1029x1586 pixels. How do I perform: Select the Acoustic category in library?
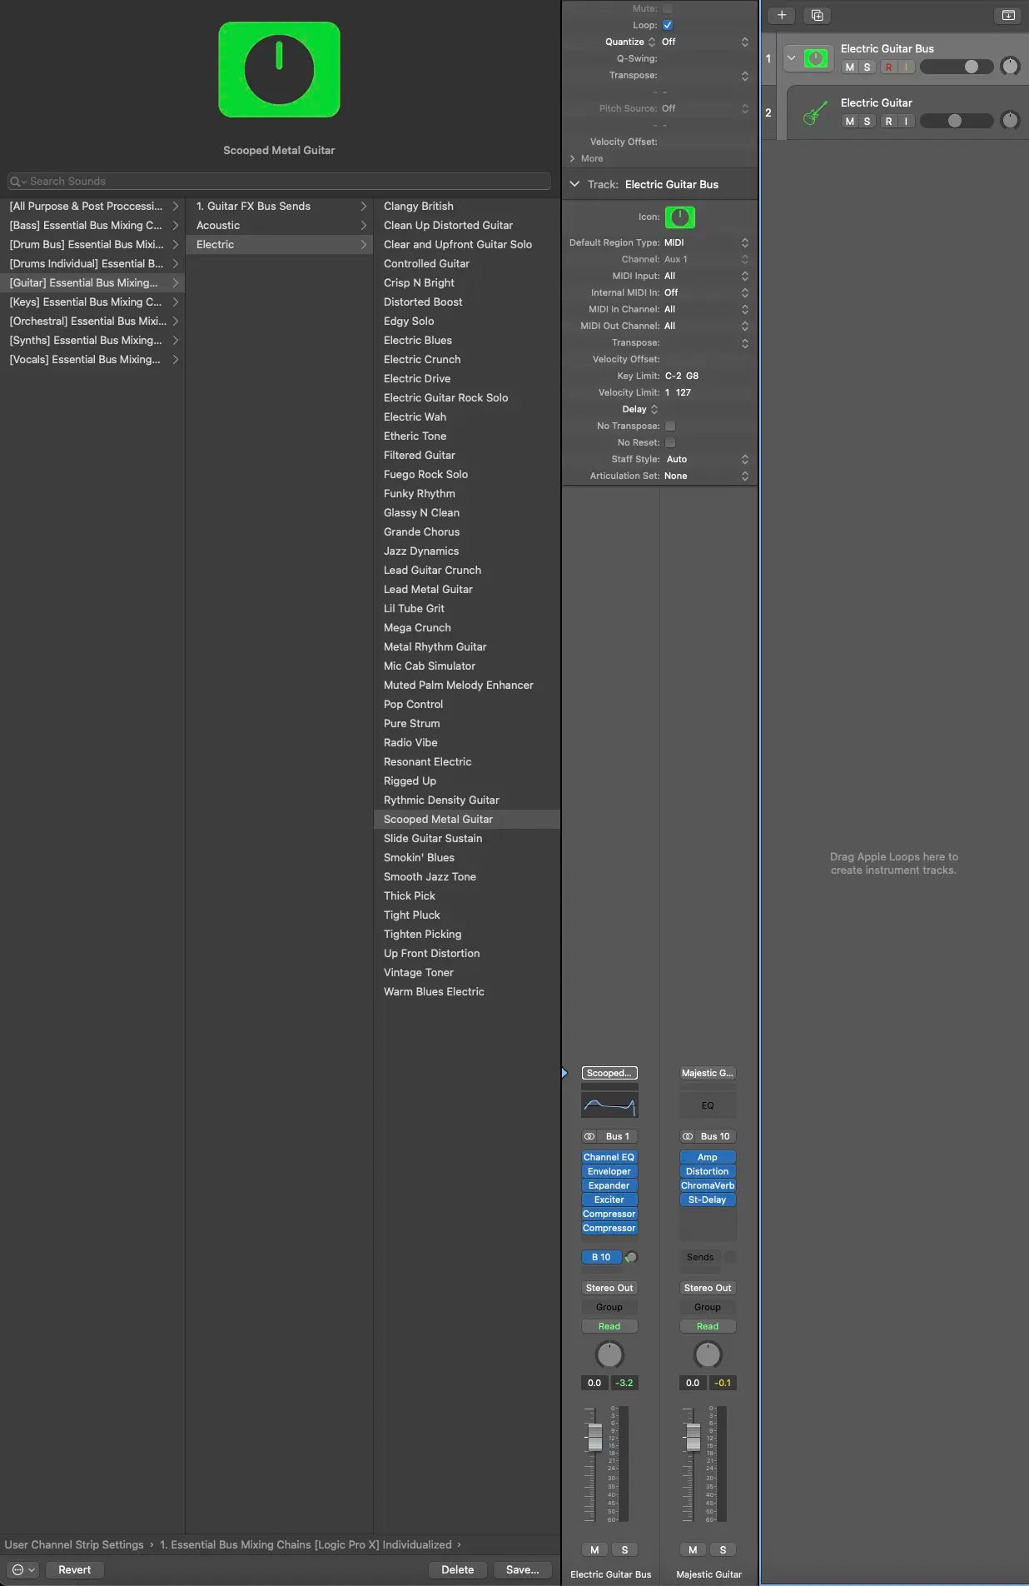[218, 226]
